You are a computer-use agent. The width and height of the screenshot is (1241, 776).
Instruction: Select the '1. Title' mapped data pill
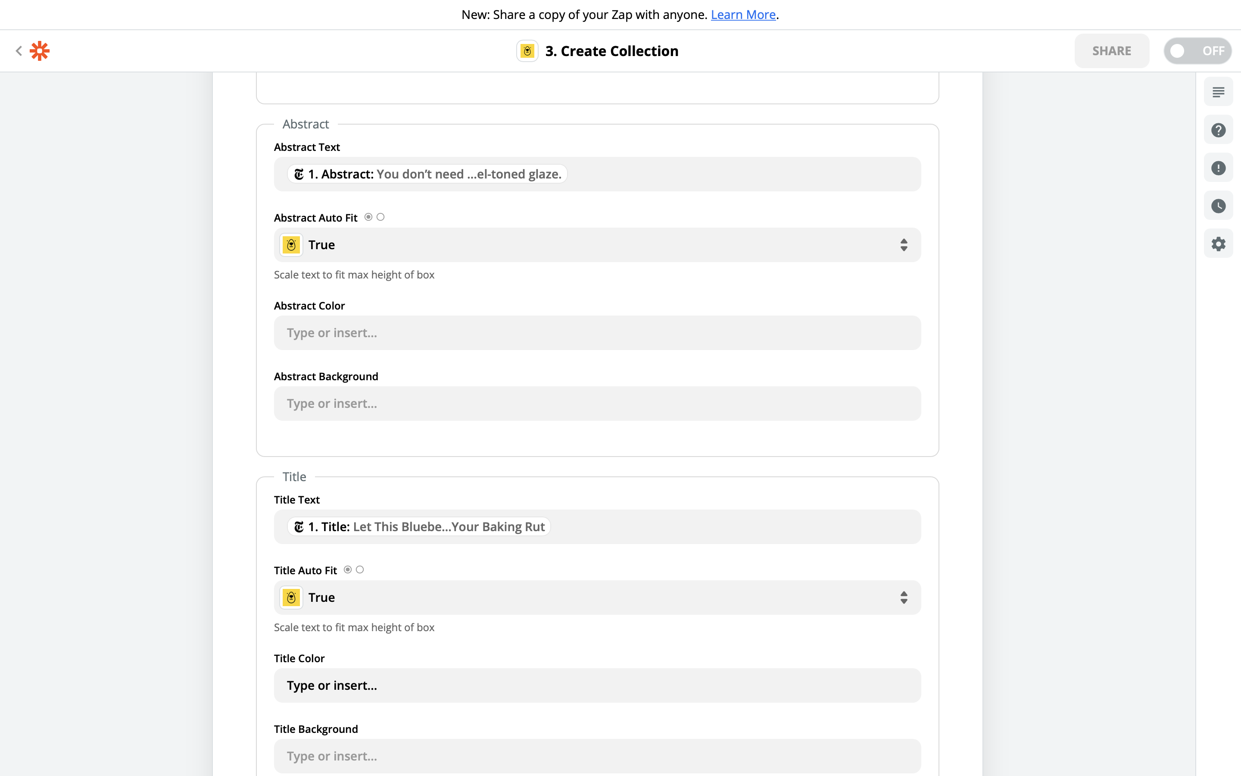(x=419, y=526)
